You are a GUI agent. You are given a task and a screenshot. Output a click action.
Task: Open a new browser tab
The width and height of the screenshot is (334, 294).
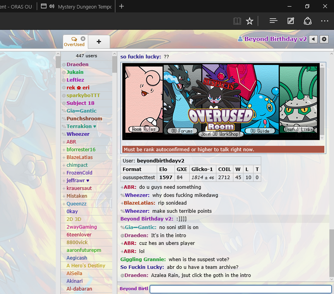point(122,6)
